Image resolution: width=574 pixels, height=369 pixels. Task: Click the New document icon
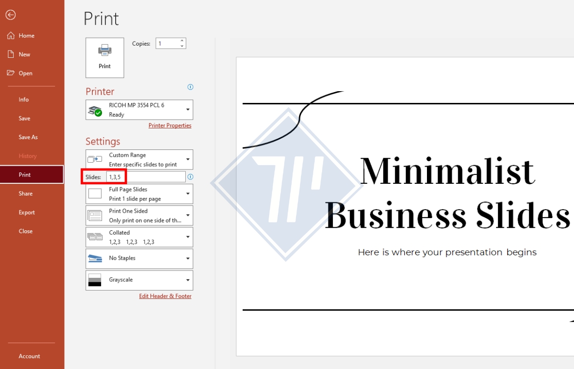(x=10, y=54)
